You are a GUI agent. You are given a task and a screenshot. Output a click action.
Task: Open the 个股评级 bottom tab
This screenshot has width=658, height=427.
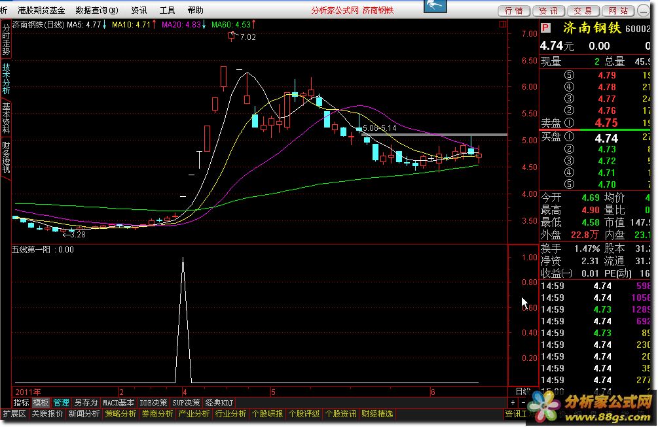coord(304,414)
